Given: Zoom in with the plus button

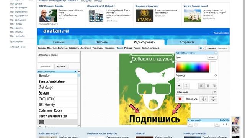Looking at the screenshot, I should (217, 125).
